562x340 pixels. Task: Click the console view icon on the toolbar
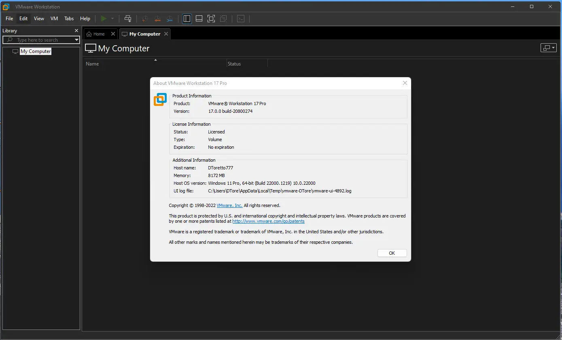tap(241, 18)
